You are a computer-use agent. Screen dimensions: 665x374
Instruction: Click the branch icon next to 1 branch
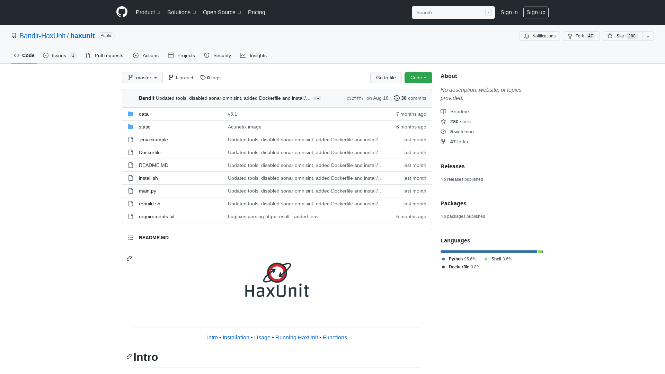point(171,78)
